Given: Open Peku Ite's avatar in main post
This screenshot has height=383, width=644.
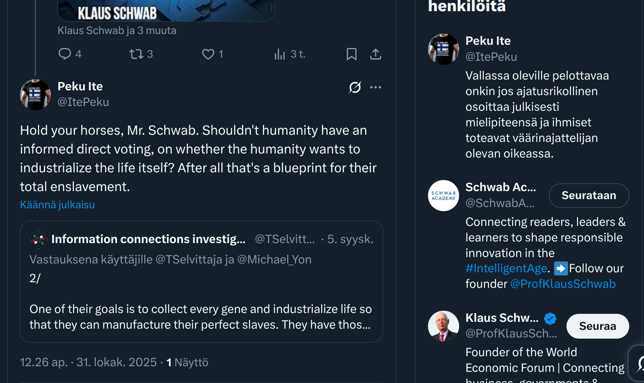Looking at the screenshot, I should [35, 94].
